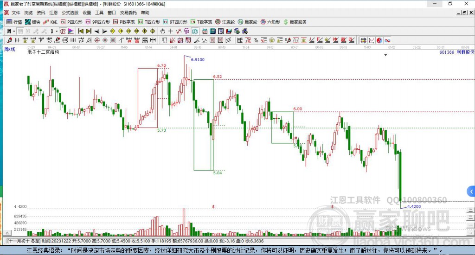Toggle the axis chart button beside grid
The height and width of the screenshot is (255, 475).
[x=372, y=40]
